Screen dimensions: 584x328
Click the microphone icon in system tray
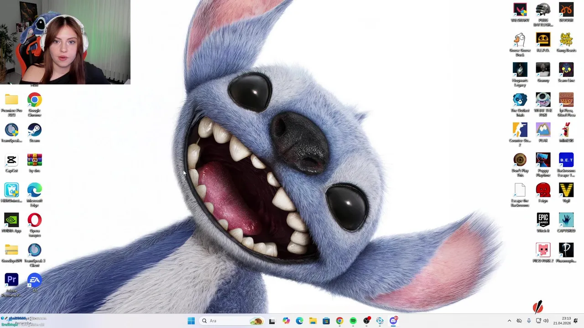click(529, 321)
